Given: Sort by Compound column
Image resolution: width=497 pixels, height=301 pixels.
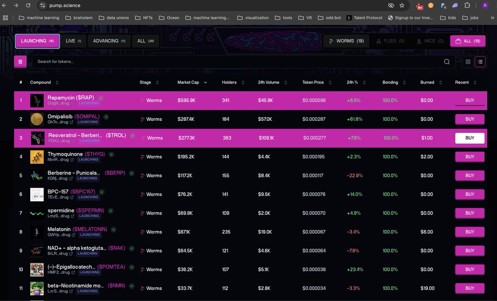Looking at the screenshot, I should (x=44, y=82).
